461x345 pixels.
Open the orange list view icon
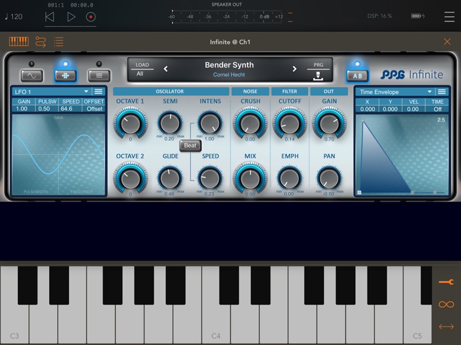click(x=58, y=42)
